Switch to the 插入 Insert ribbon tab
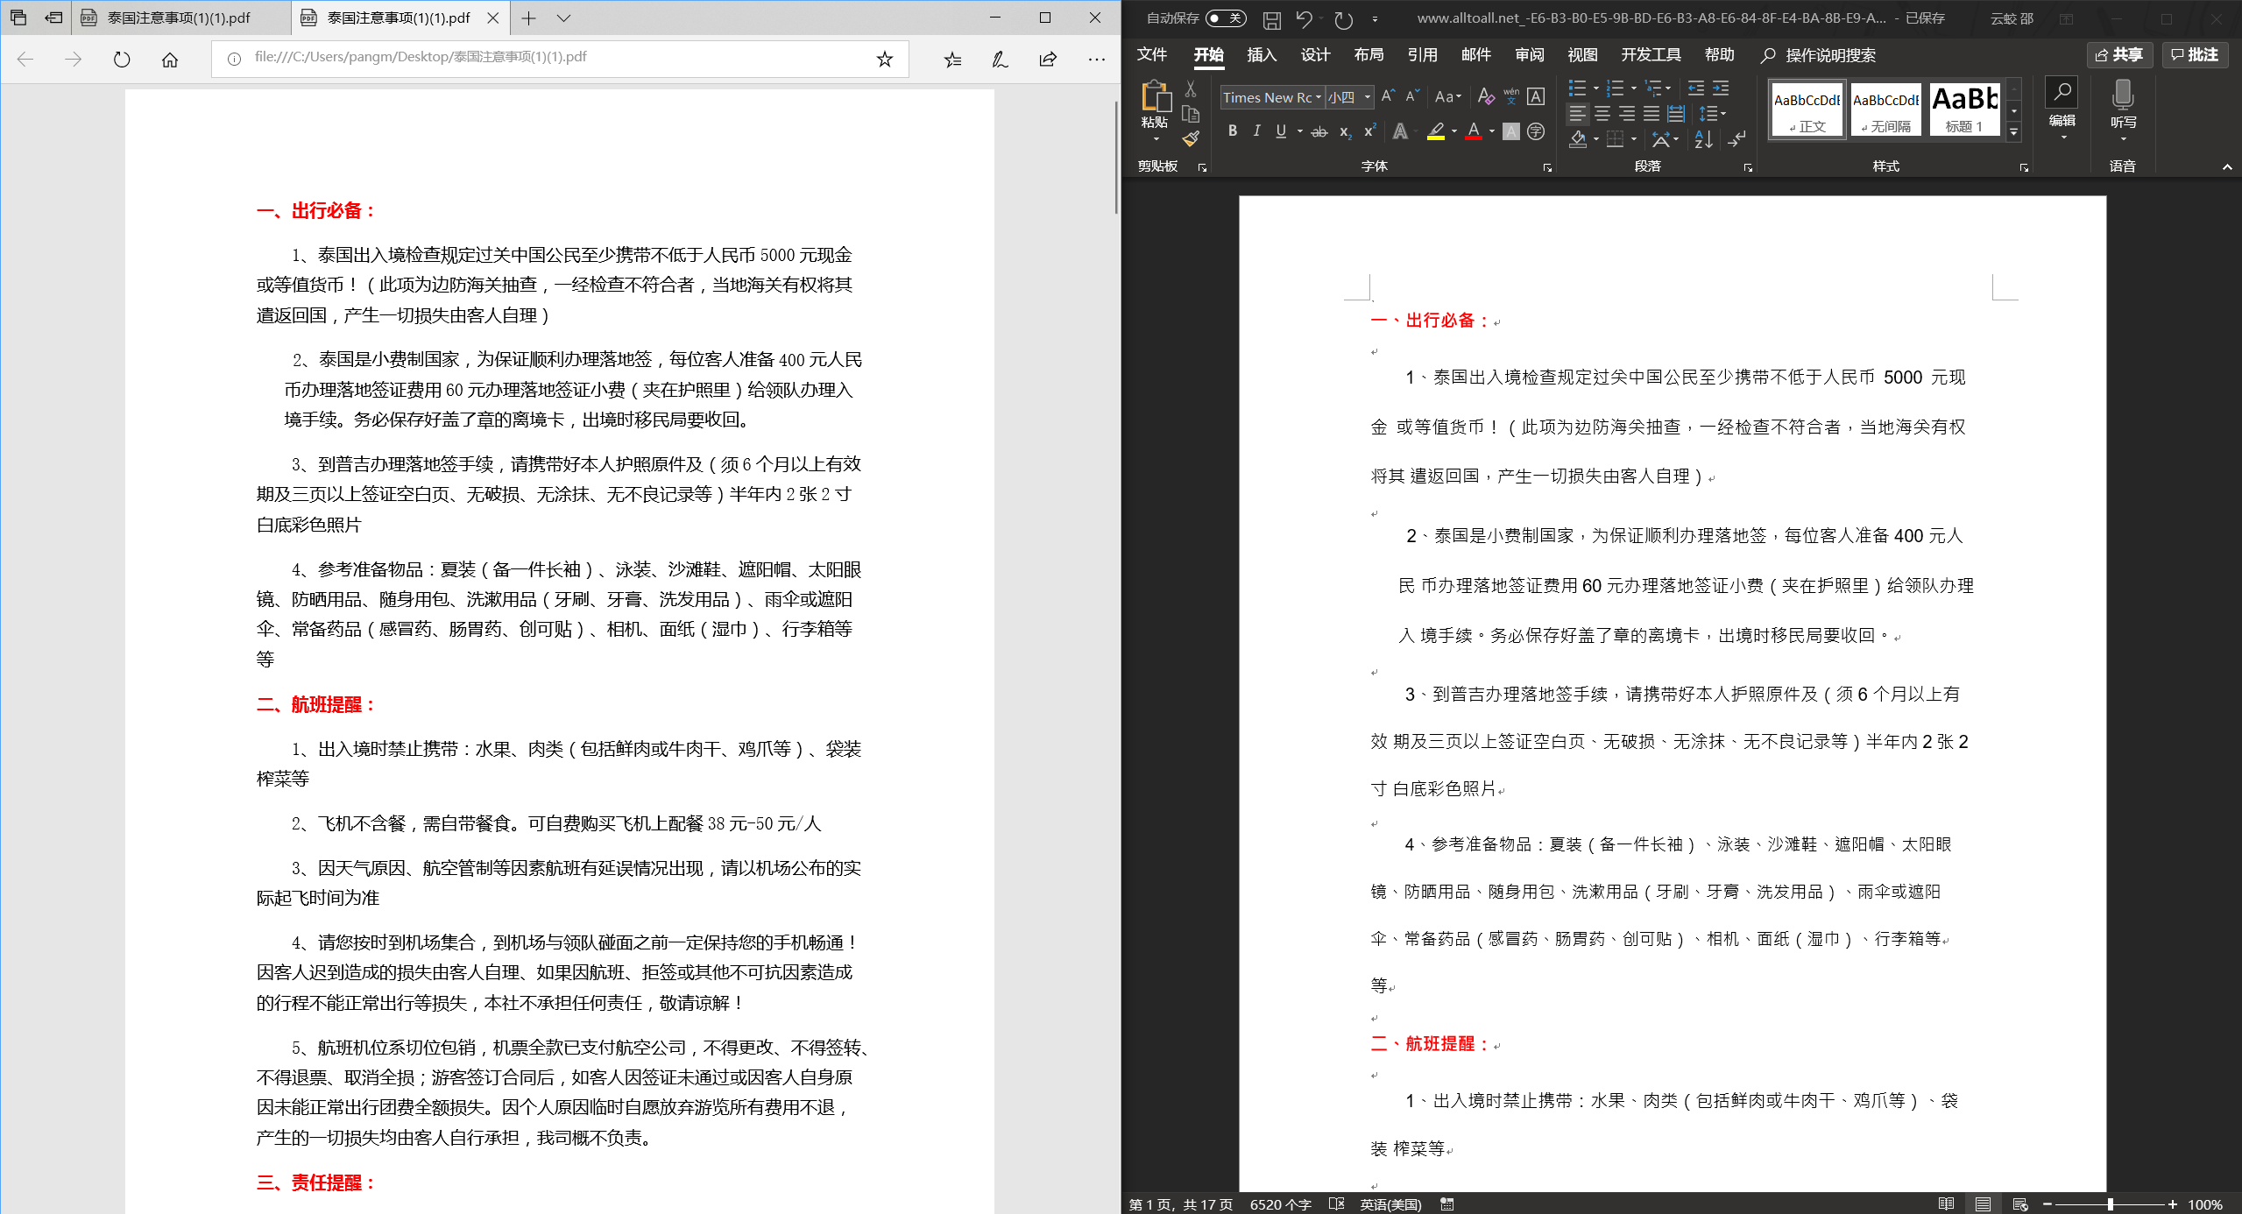2242x1214 pixels. point(1262,54)
